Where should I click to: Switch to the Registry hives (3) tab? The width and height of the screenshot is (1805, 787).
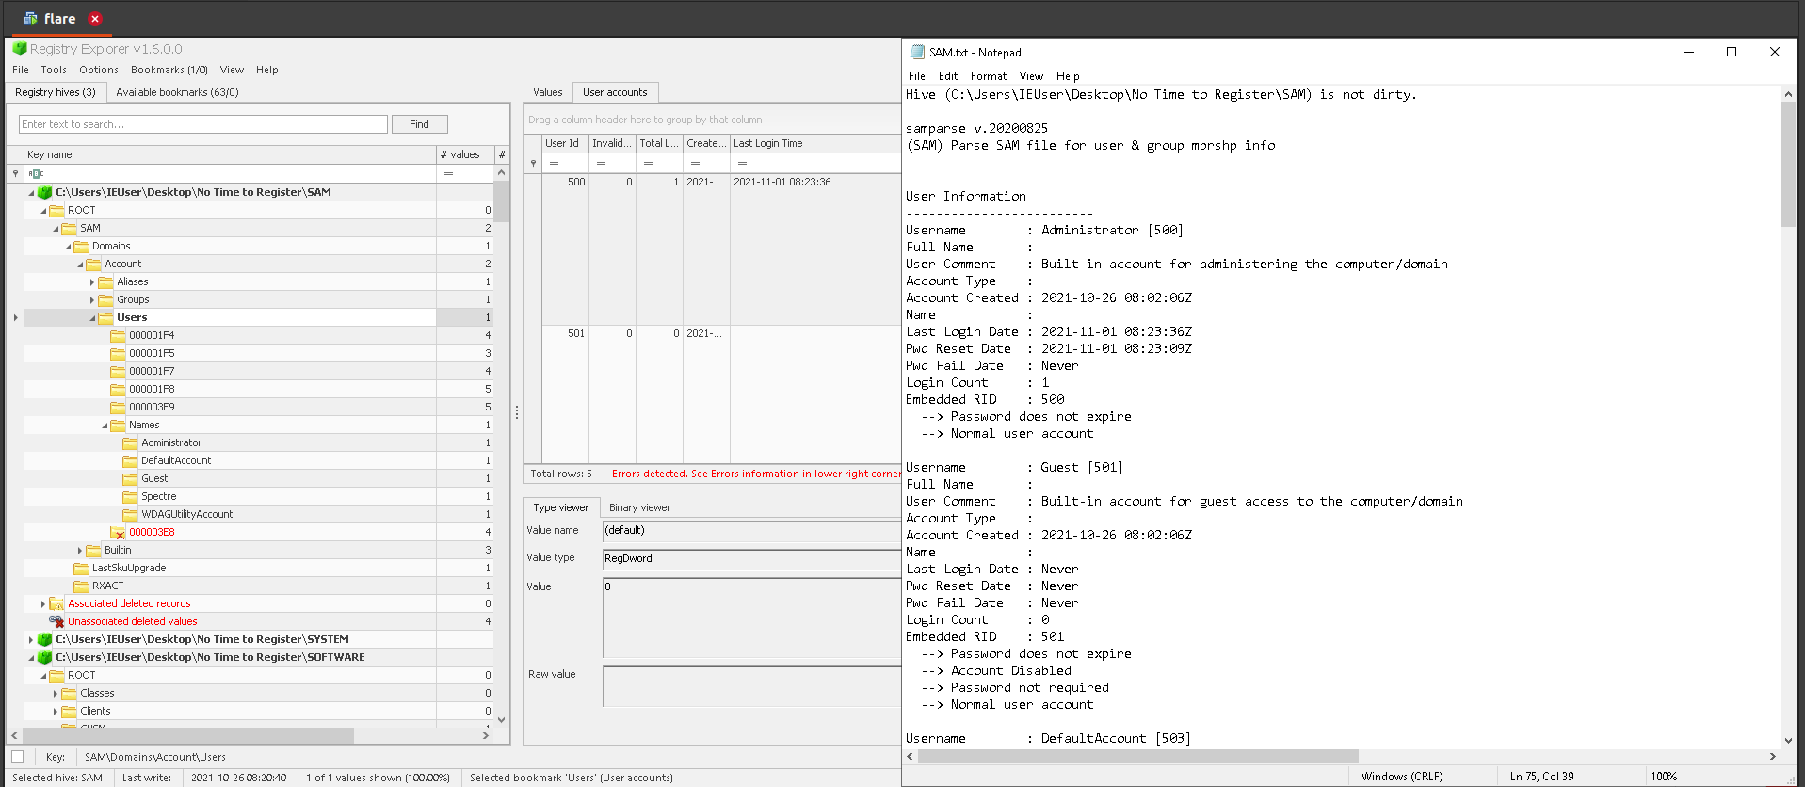pyautogui.click(x=56, y=92)
